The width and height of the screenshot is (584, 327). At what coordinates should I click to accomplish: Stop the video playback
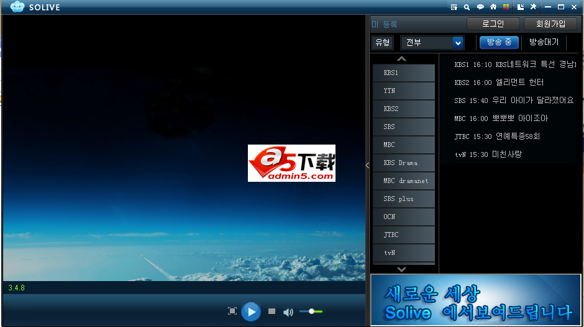pos(272,311)
